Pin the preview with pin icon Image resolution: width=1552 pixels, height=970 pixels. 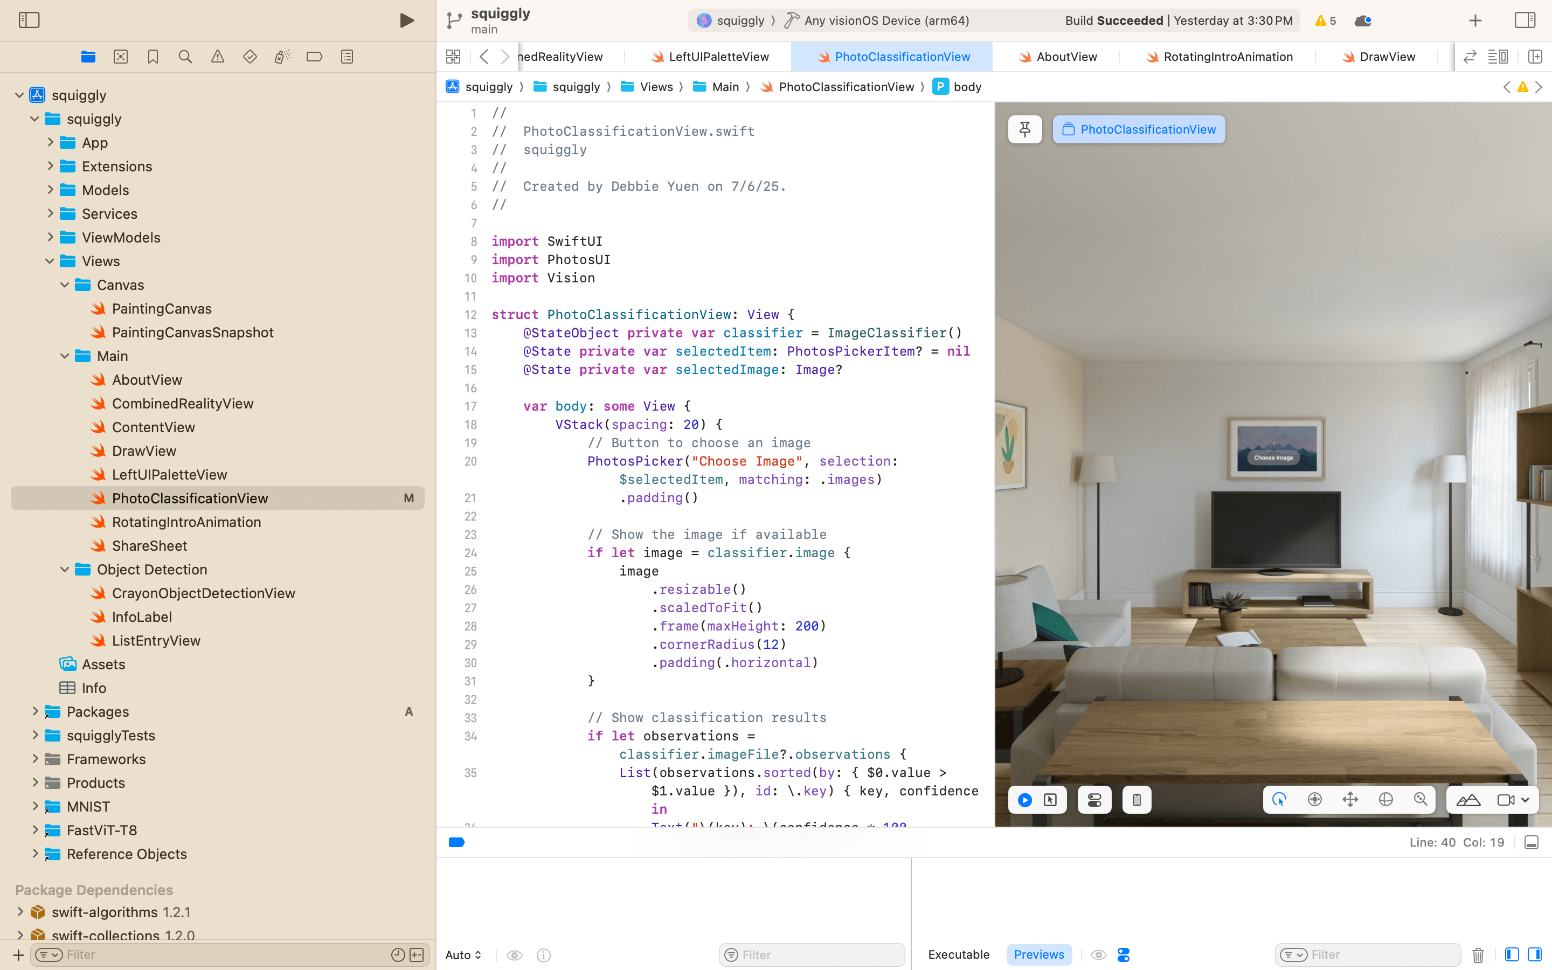[x=1024, y=129]
